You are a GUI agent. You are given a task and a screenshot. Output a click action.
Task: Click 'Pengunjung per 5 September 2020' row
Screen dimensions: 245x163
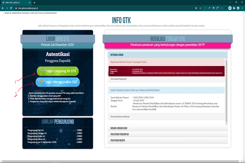pos(55,142)
